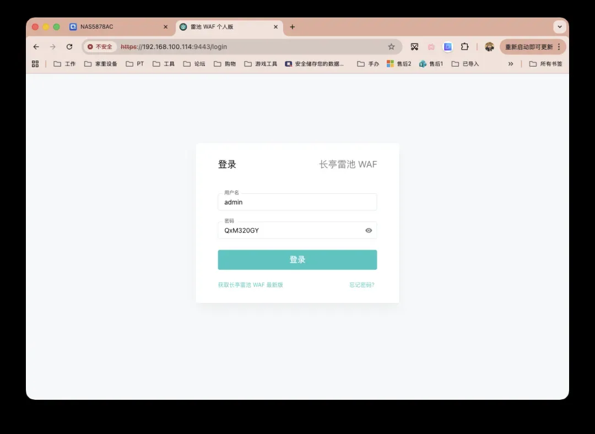Click the 忘记密码? link
Screen dimensions: 595x434
click(361, 285)
